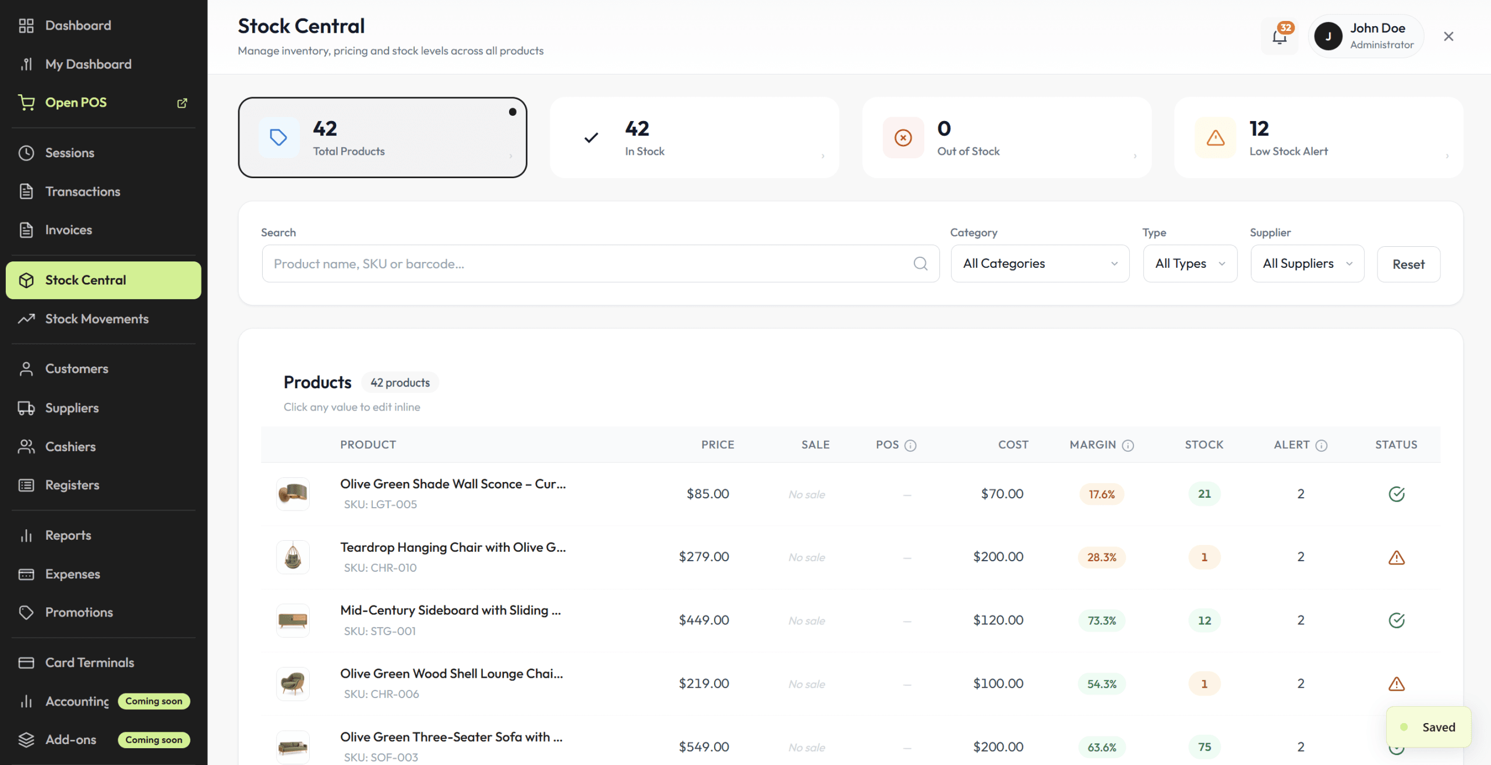This screenshot has width=1491, height=765.
Task: Open the All Types dropdown
Action: pyautogui.click(x=1190, y=264)
